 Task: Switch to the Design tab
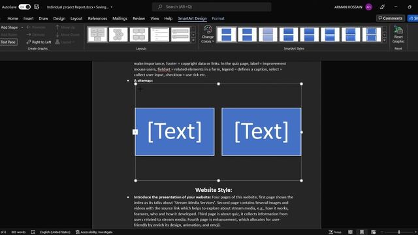pos(59,18)
